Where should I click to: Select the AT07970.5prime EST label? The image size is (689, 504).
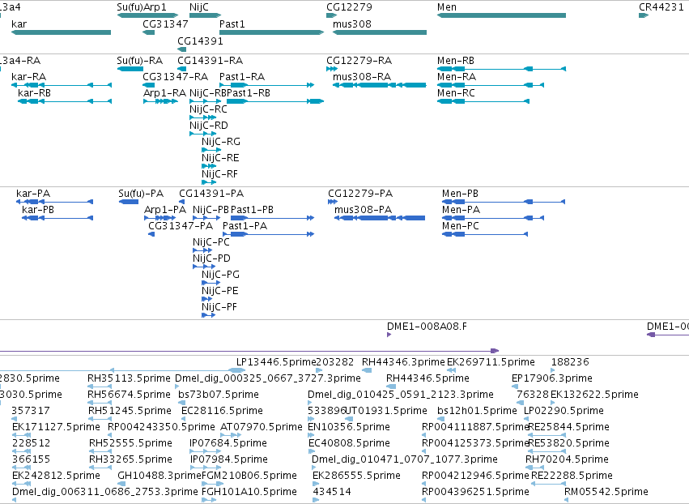pyautogui.click(x=261, y=427)
